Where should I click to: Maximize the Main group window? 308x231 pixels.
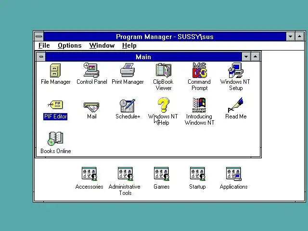point(256,57)
